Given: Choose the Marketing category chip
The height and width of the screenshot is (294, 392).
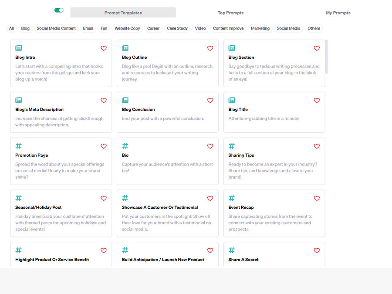Looking at the screenshot, I should (260, 28).
